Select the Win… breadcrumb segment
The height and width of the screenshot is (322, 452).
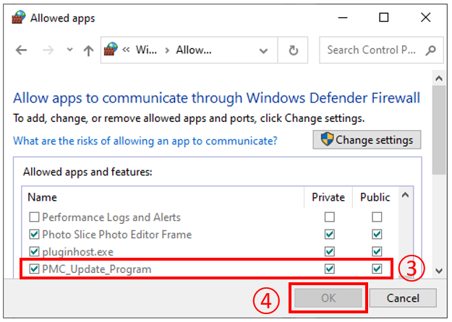coord(147,51)
